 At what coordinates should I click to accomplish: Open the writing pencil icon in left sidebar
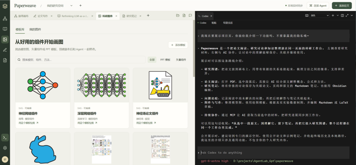coord(5,50)
